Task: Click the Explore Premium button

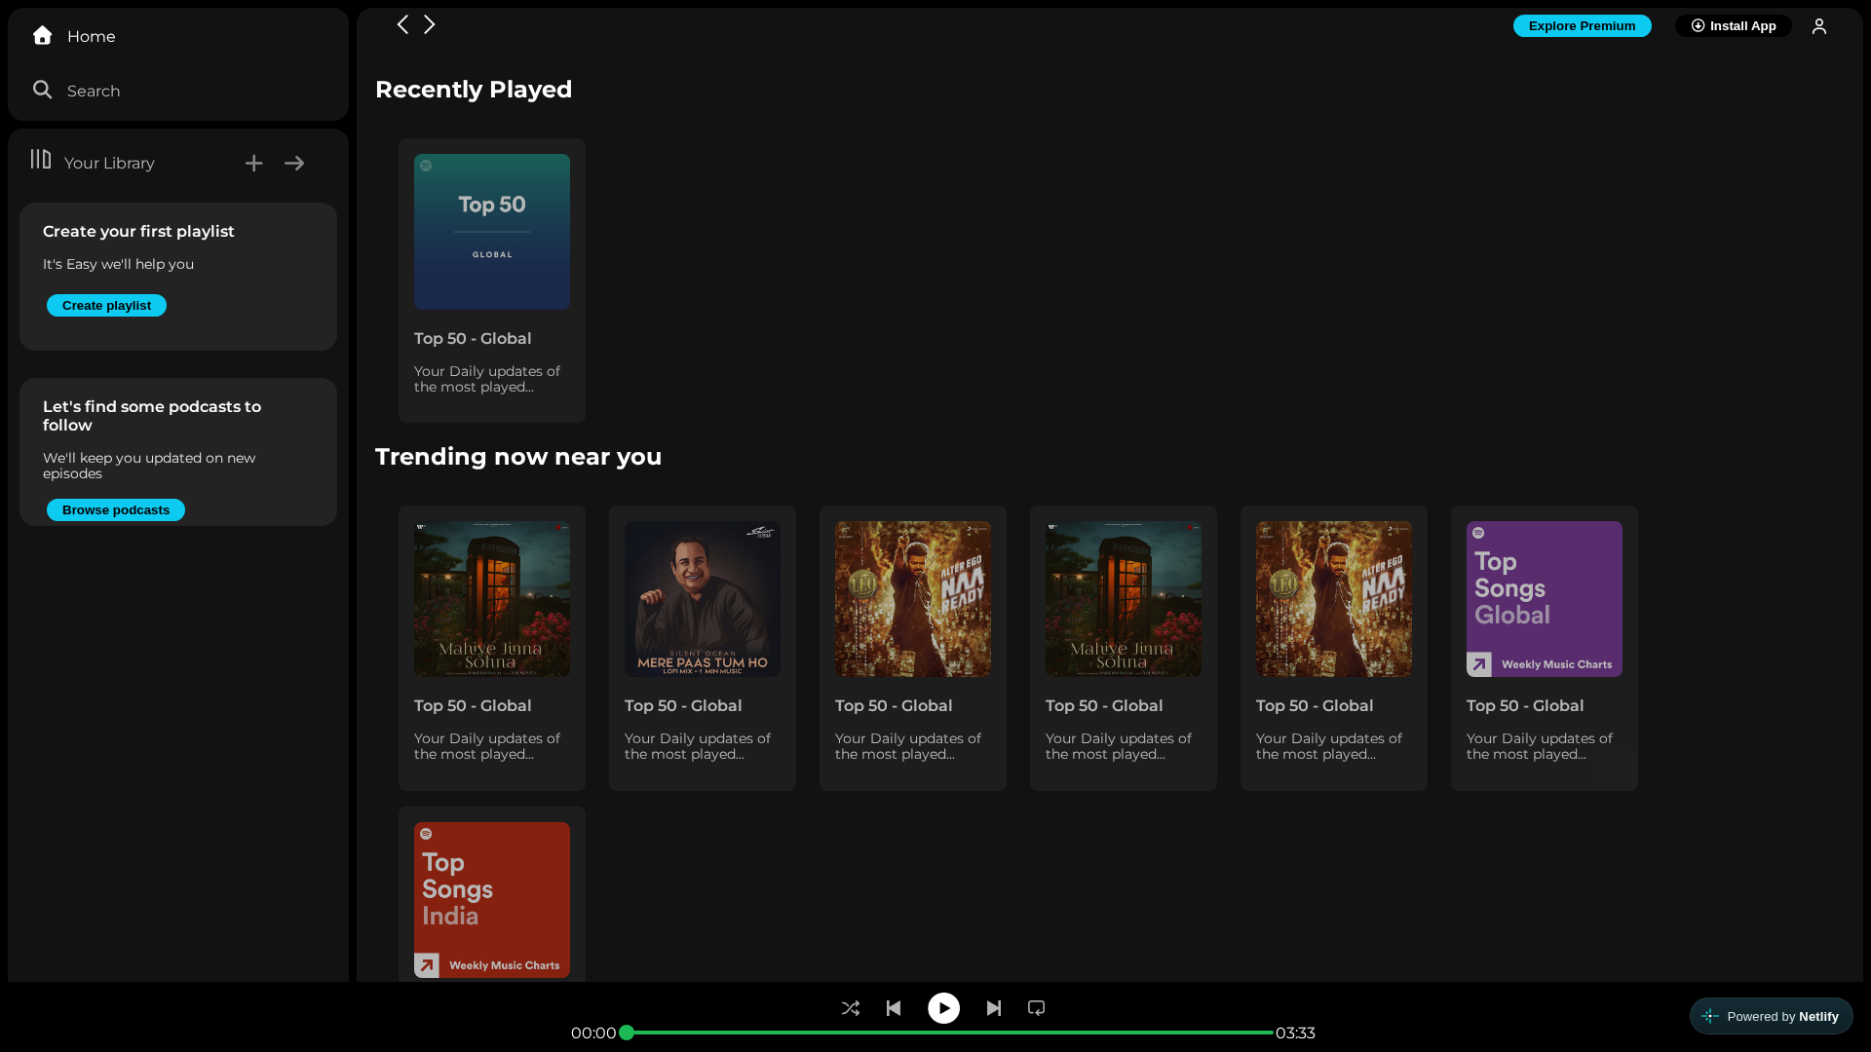Action: click(x=1582, y=26)
